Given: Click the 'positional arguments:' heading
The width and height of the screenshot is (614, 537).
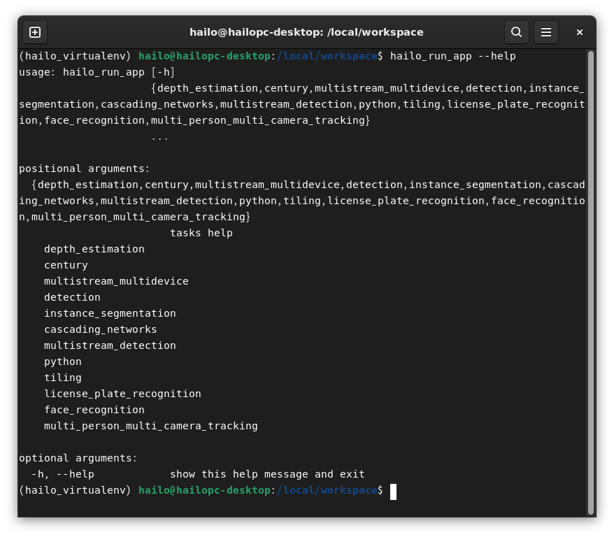Looking at the screenshot, I should click(x=84, y=169).
